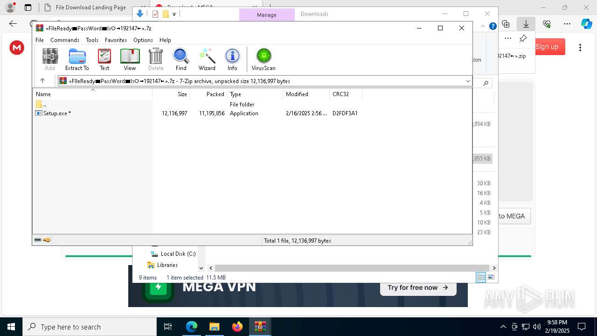Viewport: 597px width, 336px height.
Task: Click the Delete toolbar icon
Action: (156, 59)
